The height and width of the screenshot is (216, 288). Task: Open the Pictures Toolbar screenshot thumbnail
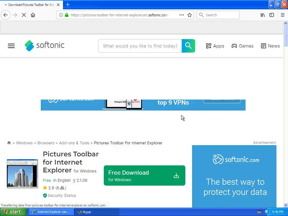[x=22, y=174]
